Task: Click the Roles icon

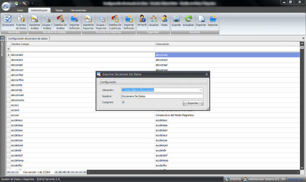Action: tap(164, 21)
